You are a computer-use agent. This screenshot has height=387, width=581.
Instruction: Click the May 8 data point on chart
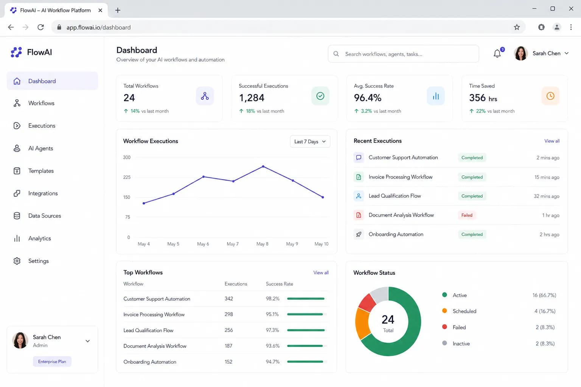click(263, 166)
